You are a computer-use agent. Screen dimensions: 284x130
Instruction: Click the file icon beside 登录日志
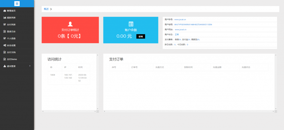click(x=4, y=32)
